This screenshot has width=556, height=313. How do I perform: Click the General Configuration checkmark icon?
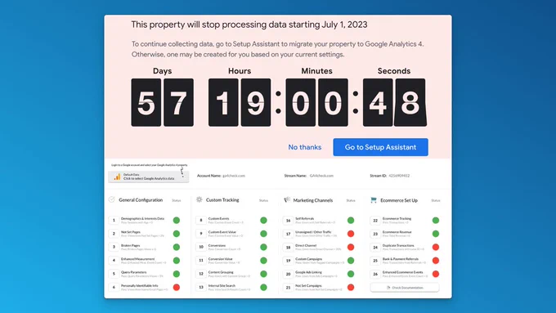click(112, 199)
